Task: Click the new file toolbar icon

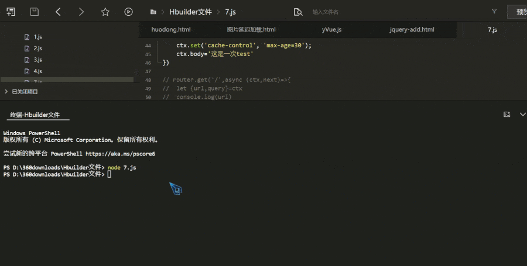Action: (11, 12)
